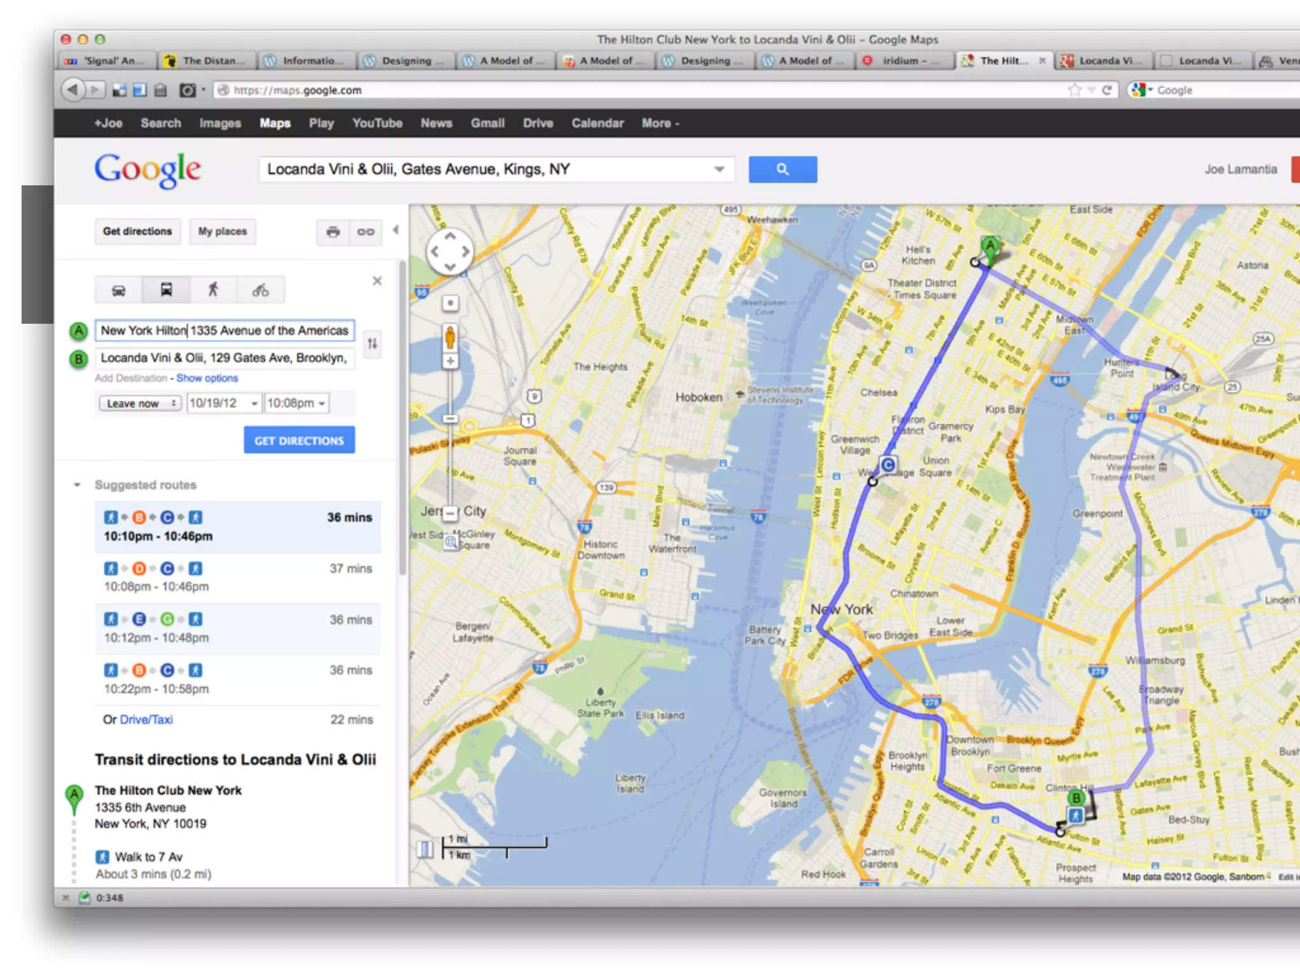Select the walking directions icon
The image size is (1300, 975).
tap(213, 290)
